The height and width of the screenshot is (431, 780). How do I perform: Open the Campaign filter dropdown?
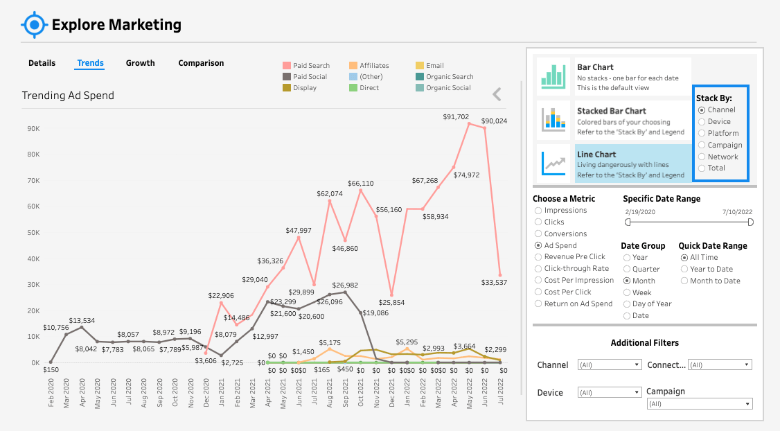coord(699,403)
